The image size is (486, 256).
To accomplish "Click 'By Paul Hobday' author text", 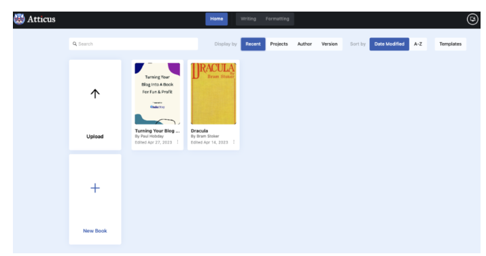I will (149, 136).
